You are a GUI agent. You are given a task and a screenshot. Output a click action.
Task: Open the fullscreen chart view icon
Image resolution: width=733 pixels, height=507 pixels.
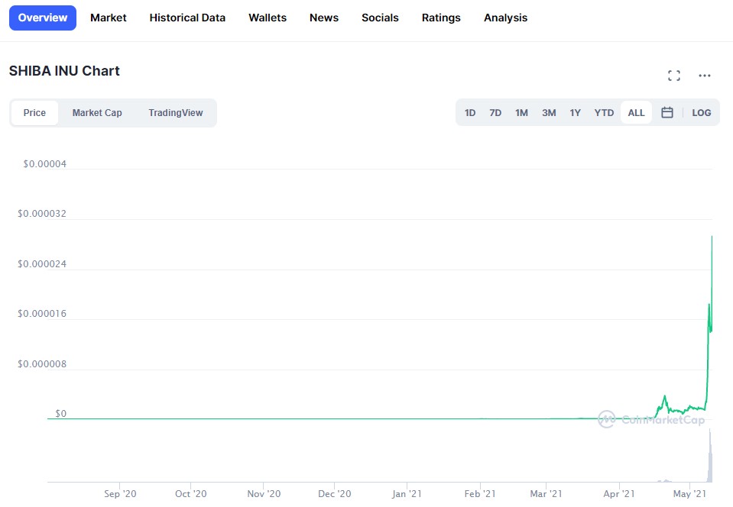[673, 76]
